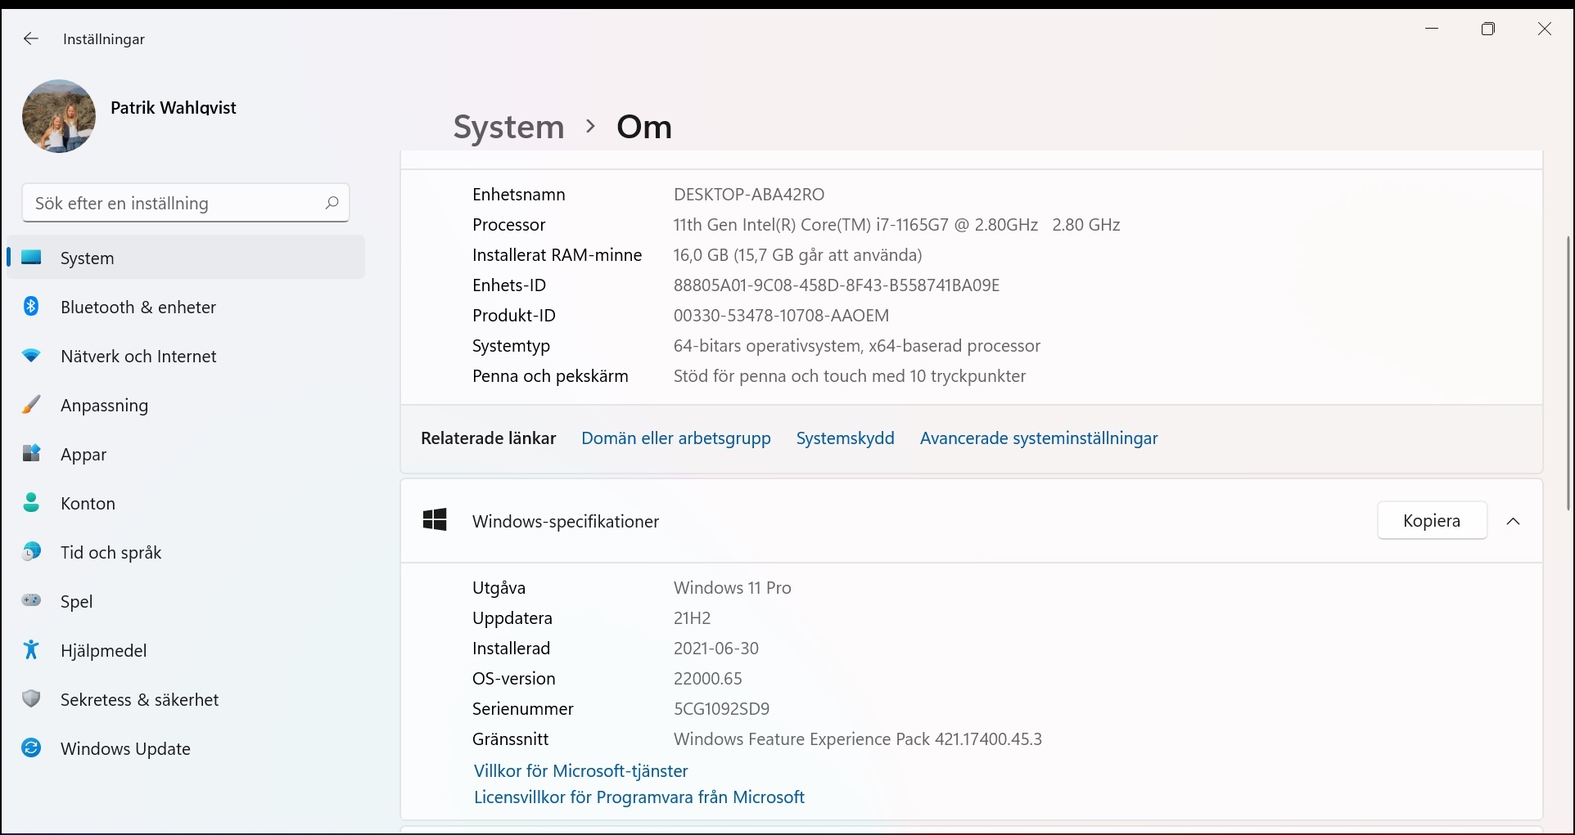Screen dimensions: 1575x835
Task: Click the back arrow icon
Action: coord(31,38)
